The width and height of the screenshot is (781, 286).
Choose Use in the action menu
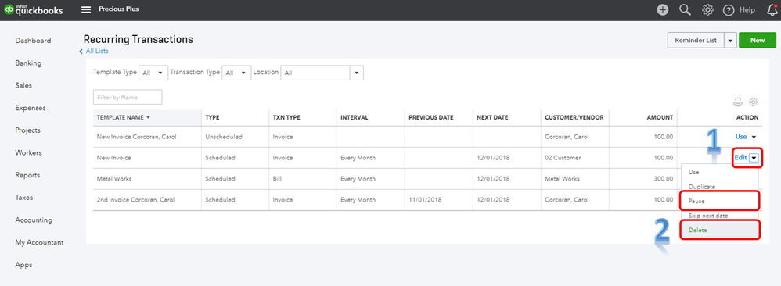pos(719,172)
